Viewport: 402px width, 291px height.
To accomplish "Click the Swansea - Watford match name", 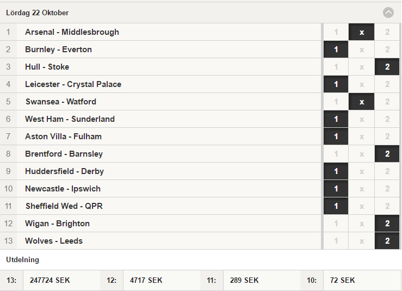I will coord(61,102).
